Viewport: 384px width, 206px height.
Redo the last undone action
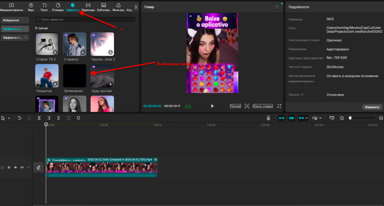29,118
